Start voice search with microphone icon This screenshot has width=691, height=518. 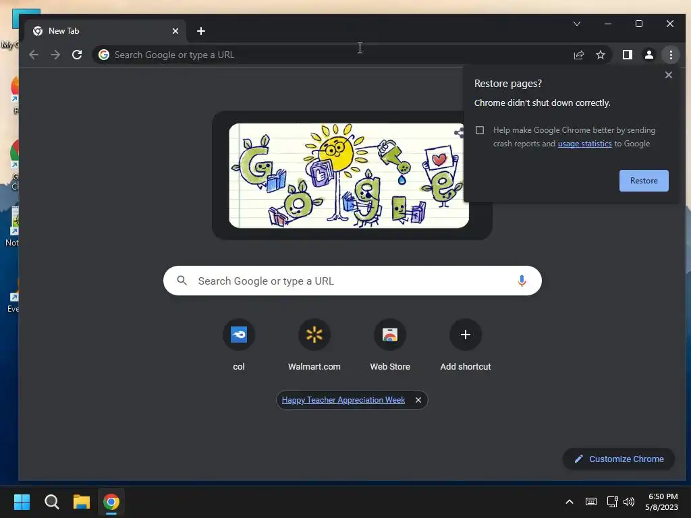[x=522, y=281]
